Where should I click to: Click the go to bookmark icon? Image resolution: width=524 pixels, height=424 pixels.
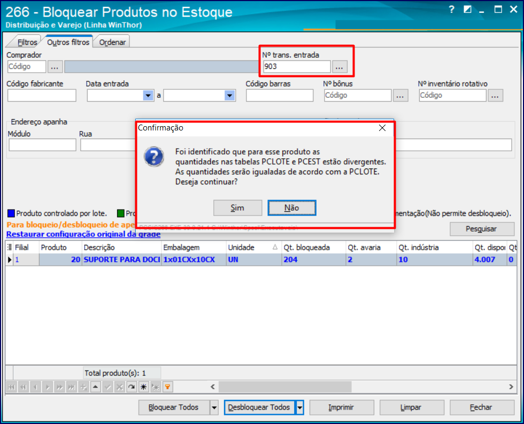point(156,387)
